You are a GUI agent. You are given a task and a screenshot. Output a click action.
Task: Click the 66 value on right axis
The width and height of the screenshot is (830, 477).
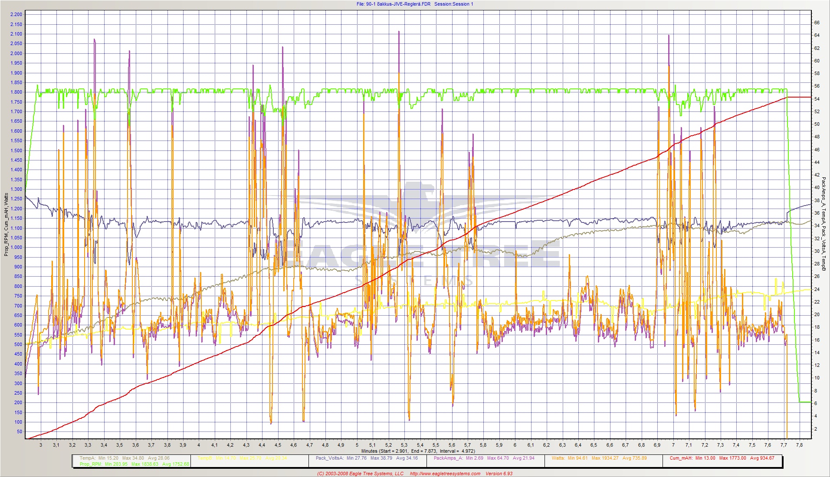[817, 23]
